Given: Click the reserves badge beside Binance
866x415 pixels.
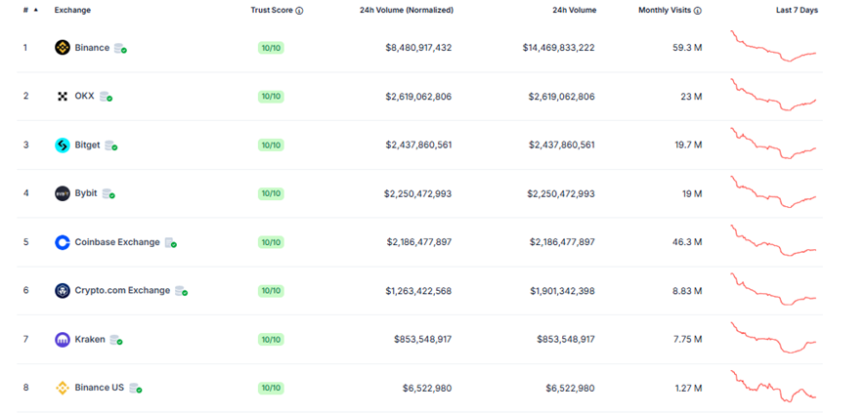Looking at the screenshot, I should (x=120, y=48).
